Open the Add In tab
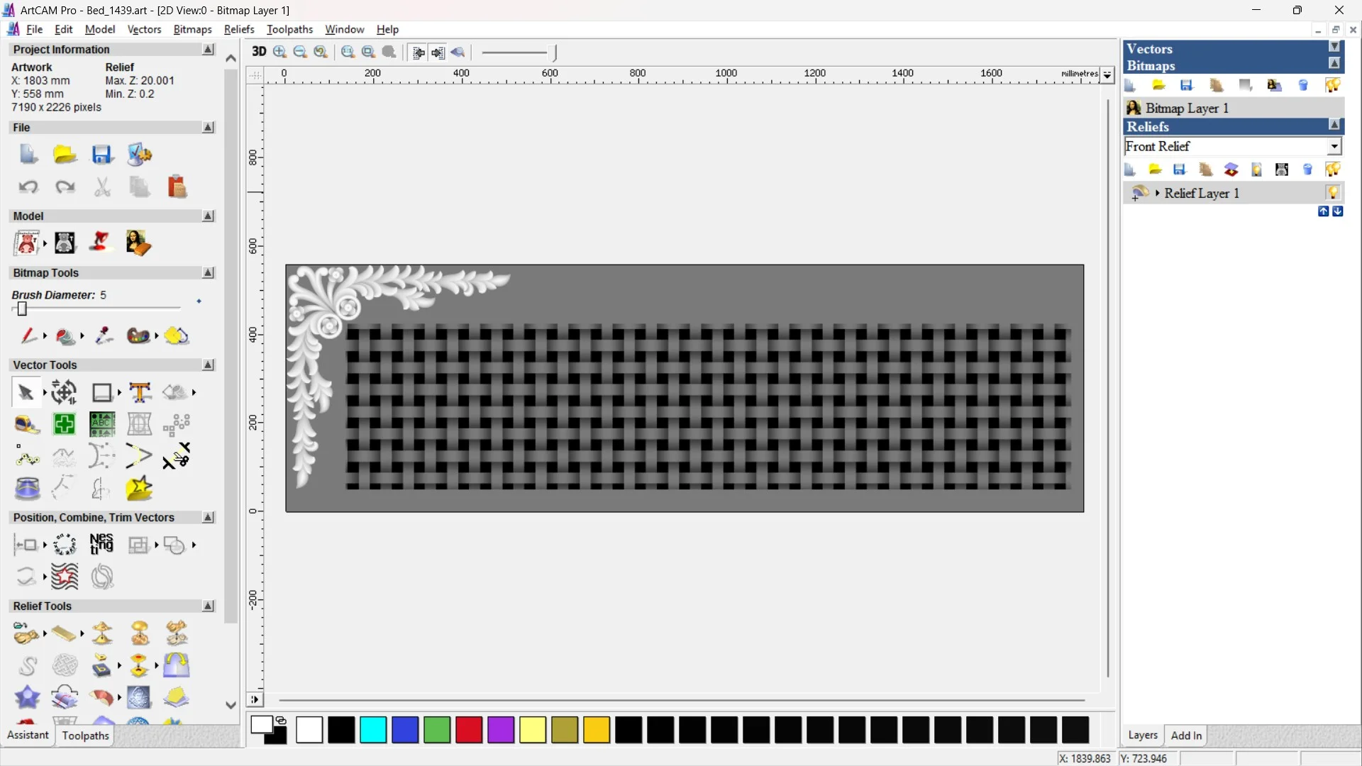 [1186, 736]
